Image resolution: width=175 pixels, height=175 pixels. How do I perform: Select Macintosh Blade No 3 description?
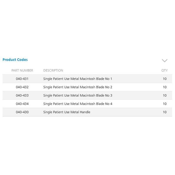tap(78, 96)
